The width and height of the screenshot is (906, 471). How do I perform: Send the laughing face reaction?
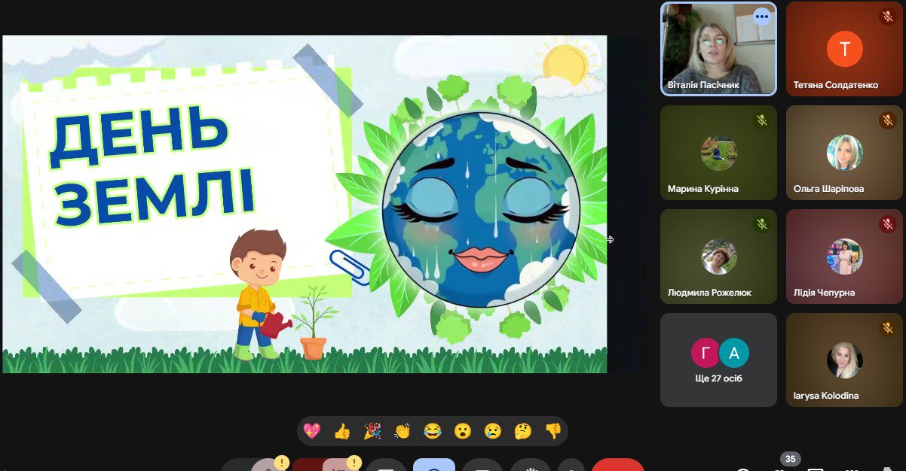pos(433,431)
